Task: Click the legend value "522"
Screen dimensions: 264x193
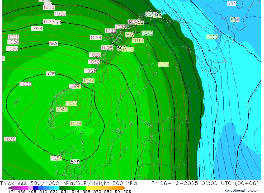Action: (54, 191)
